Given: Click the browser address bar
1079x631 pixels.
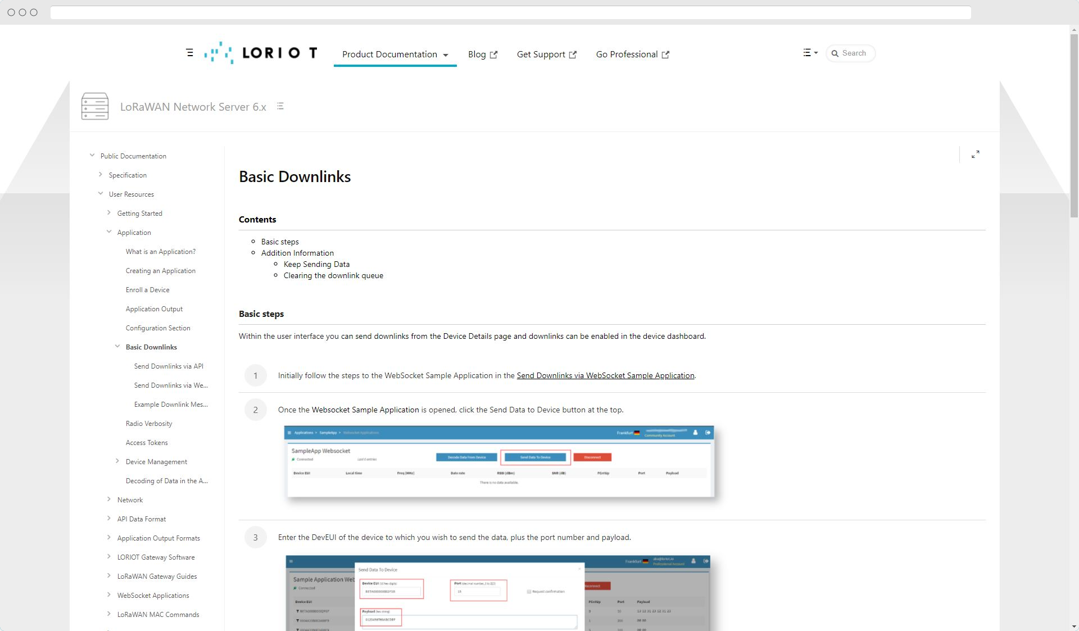Looking at the screenshot, I should point(510,12).
